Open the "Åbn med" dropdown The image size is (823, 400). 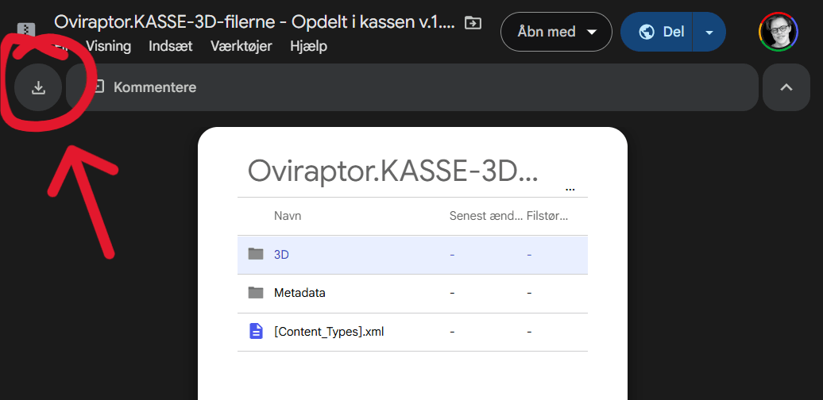pos(556,32)
